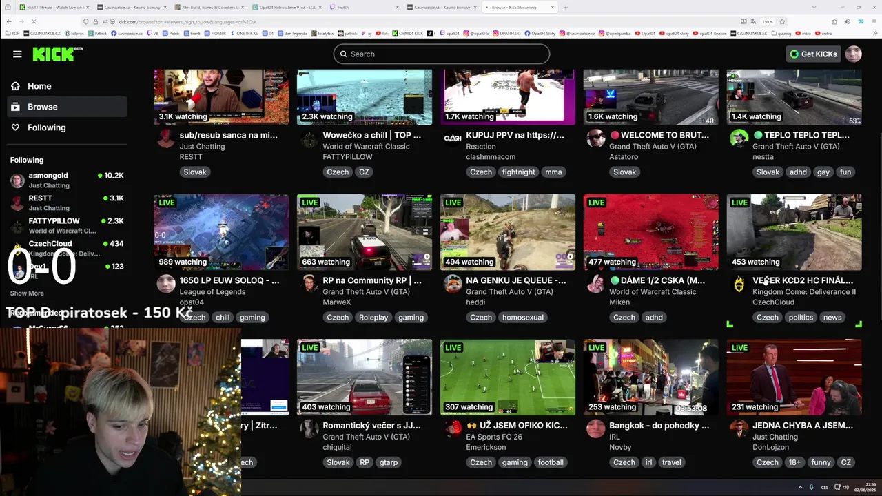Click Emerickson channel avatar
The image size is (882, 496).
point(453,428)
